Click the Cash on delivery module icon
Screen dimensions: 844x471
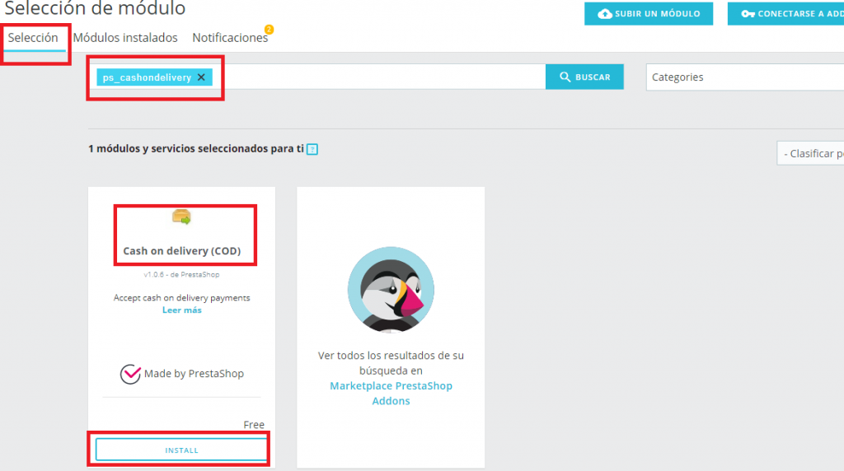[x=181, y=217]
